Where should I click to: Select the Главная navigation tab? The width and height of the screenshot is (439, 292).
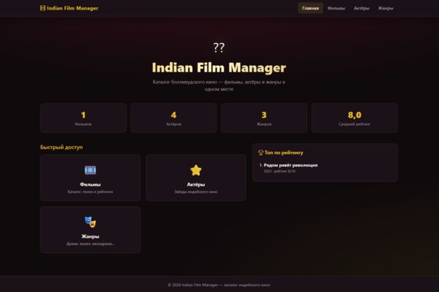(x=310, y=8)
